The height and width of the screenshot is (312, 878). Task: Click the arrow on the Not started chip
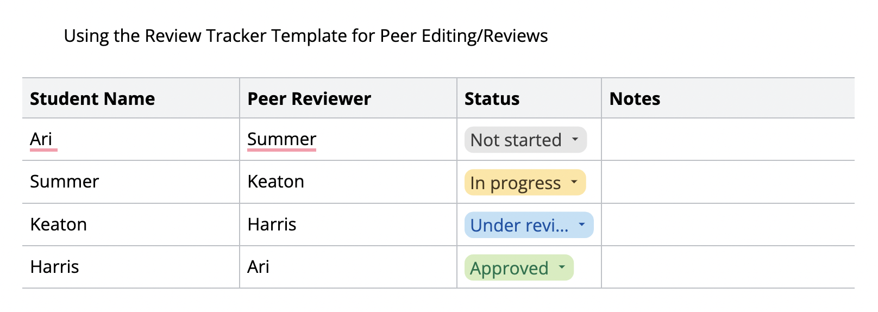coord(575,140)
